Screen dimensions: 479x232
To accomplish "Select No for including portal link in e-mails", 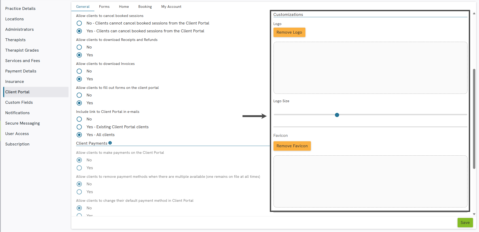I will (x=79, y=119).
